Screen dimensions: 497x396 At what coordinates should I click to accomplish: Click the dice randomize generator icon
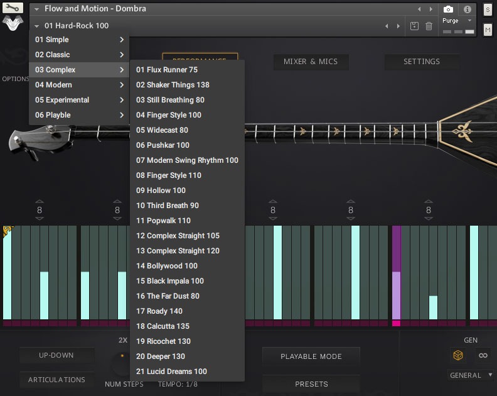[459, 356]
